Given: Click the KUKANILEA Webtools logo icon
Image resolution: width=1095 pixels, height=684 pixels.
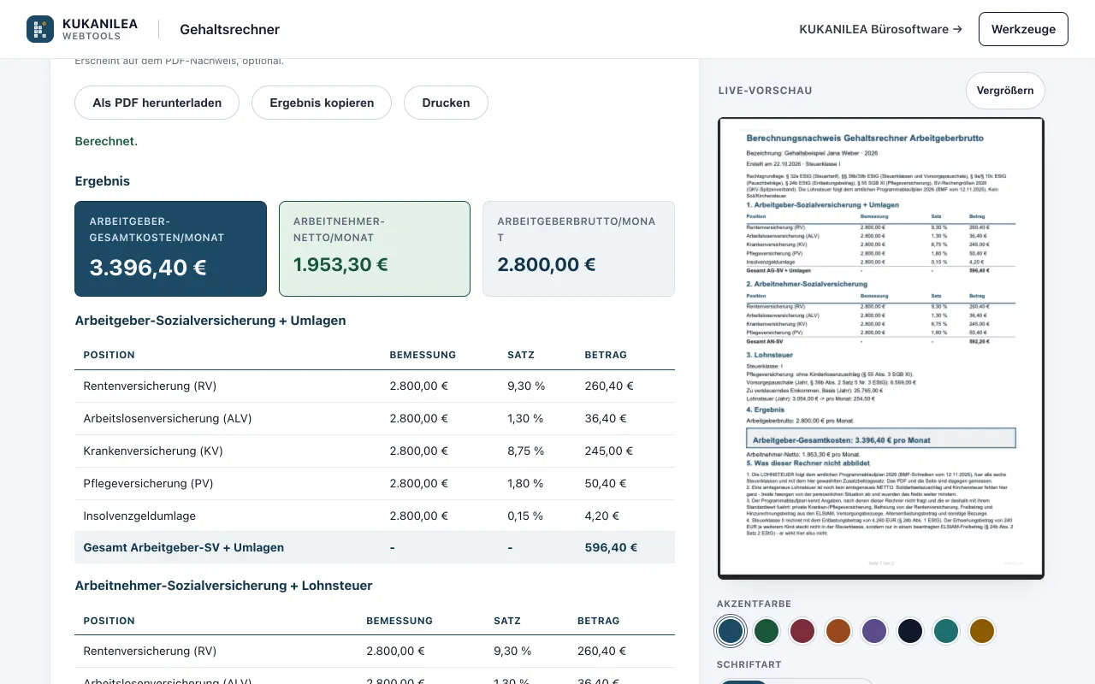Looking at the screenshot, I should click(x=40, y=29).
